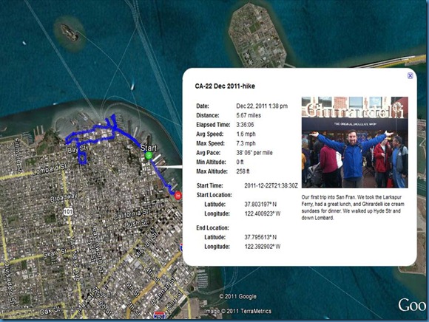Image resolution: width=429 pixels, height=322 pixels.
Task: Select the start time '2011-12-22T21:38:30Z'
Action: tap(271, 185)
